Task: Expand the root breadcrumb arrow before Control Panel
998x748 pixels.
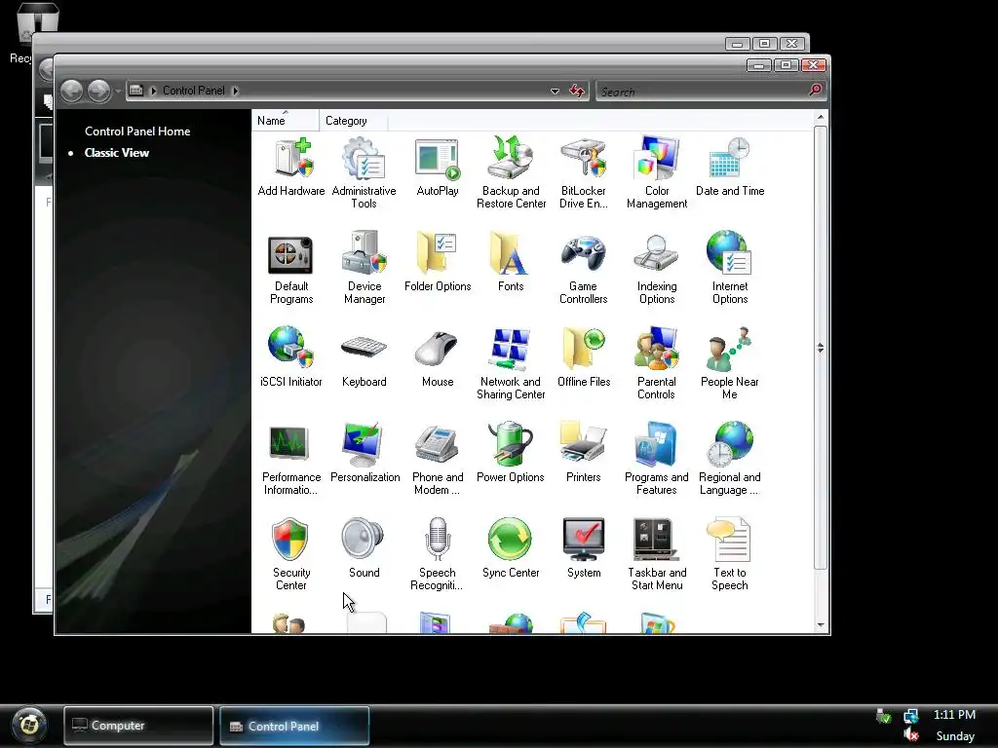Action: click(153, 91)
